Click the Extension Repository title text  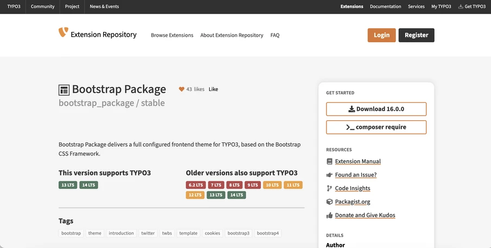tap(103, 35)
